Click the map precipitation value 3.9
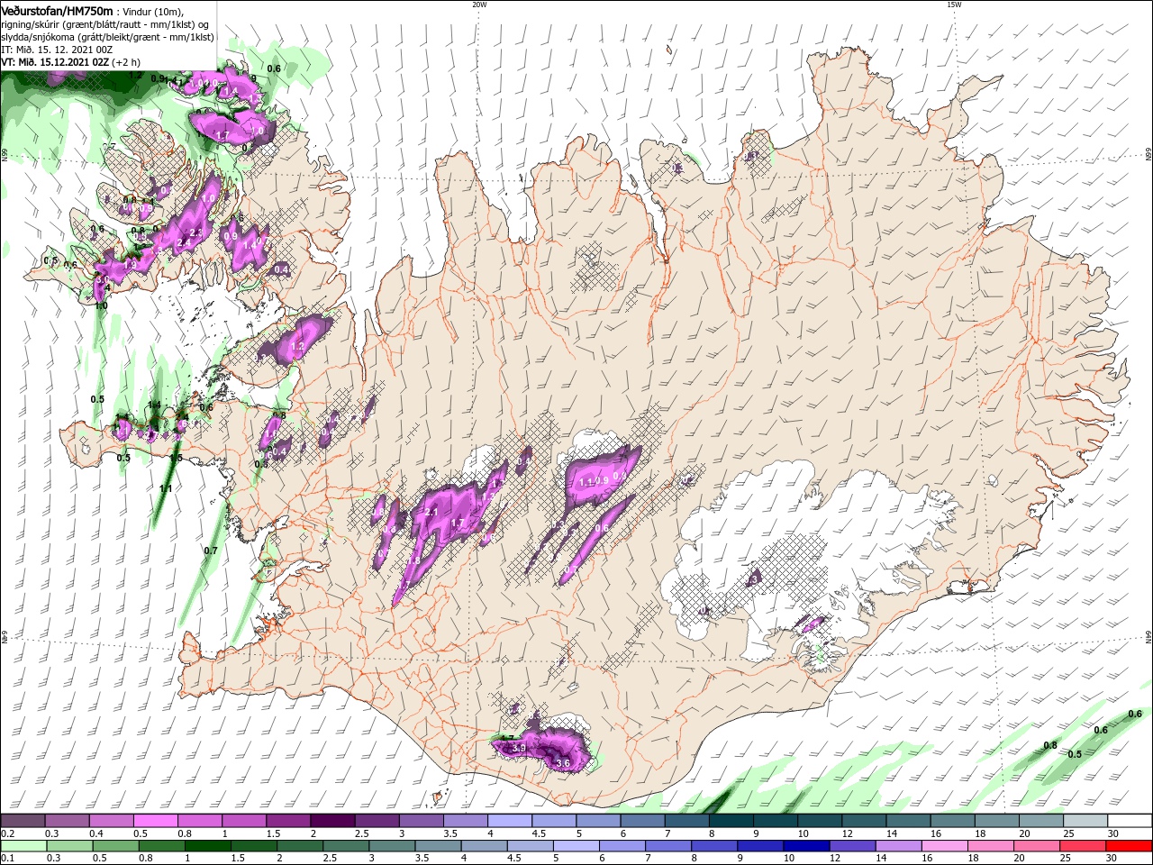Image resolution: width=1153 pixels, height=865 pixels. pos(519,748)
